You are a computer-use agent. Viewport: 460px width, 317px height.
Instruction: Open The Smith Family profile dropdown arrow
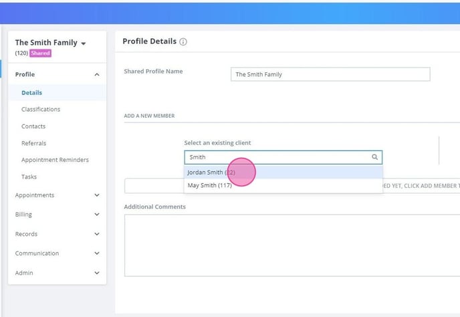pos(84,43)
